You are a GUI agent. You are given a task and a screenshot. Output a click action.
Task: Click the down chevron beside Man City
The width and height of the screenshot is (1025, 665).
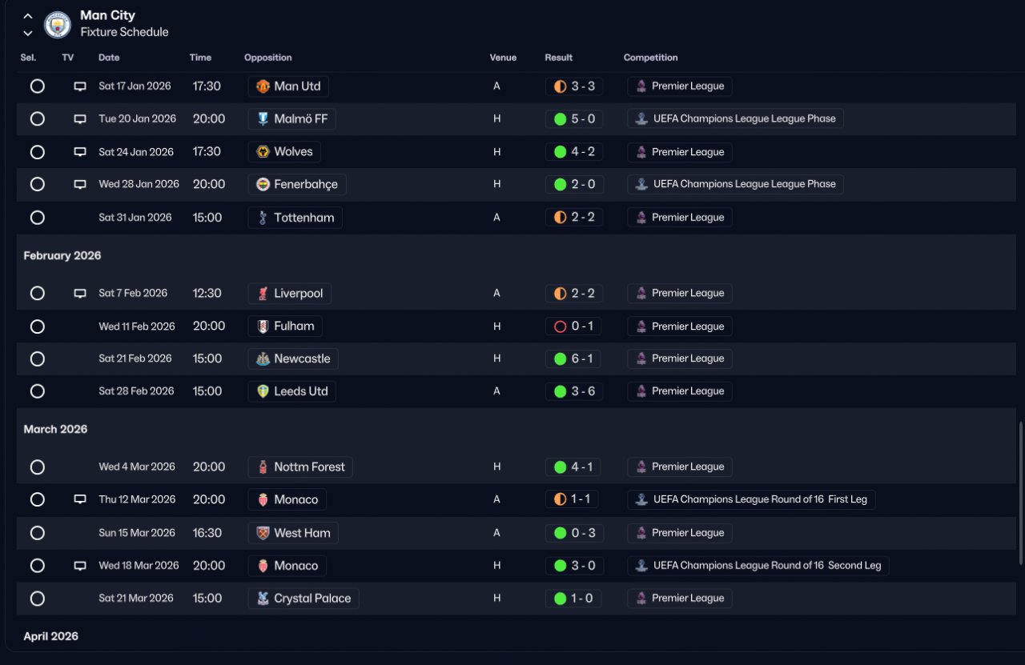(28, 33)
